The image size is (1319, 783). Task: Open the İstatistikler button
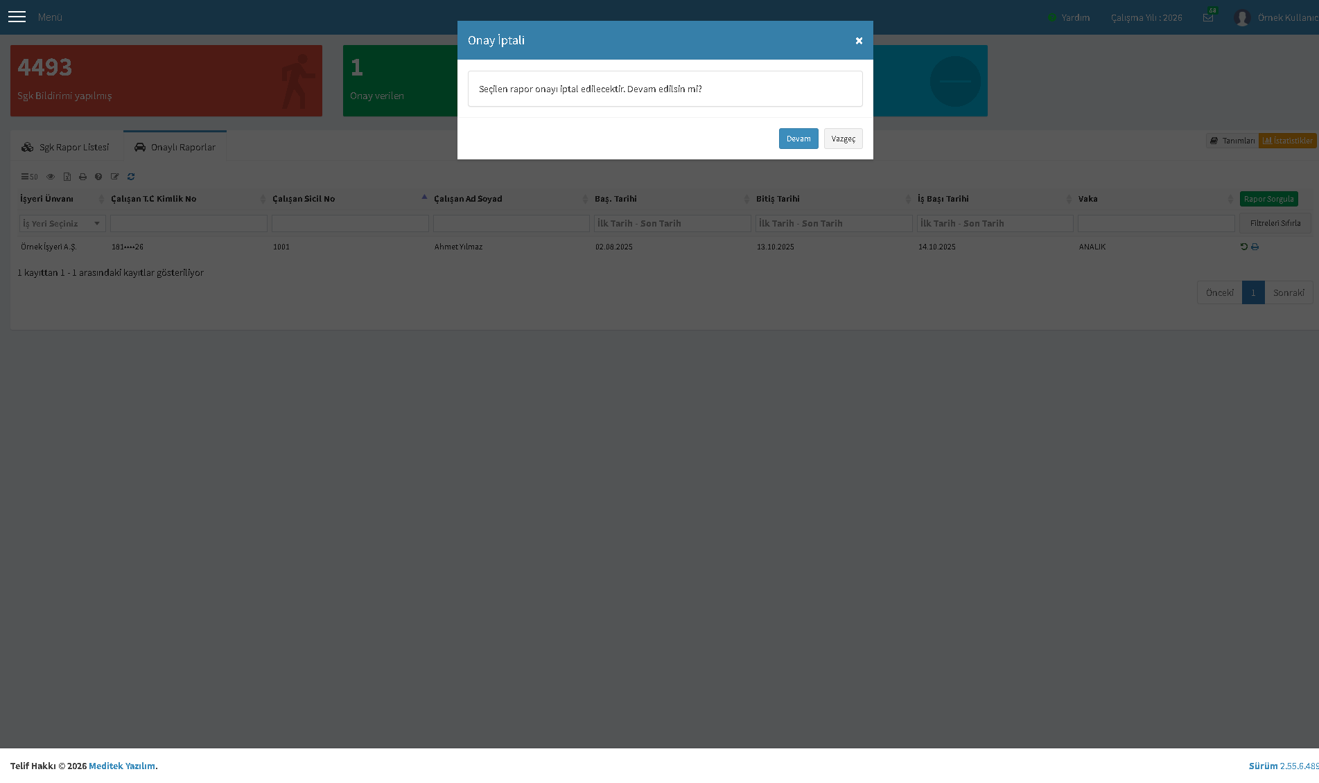coord(1287,141)
